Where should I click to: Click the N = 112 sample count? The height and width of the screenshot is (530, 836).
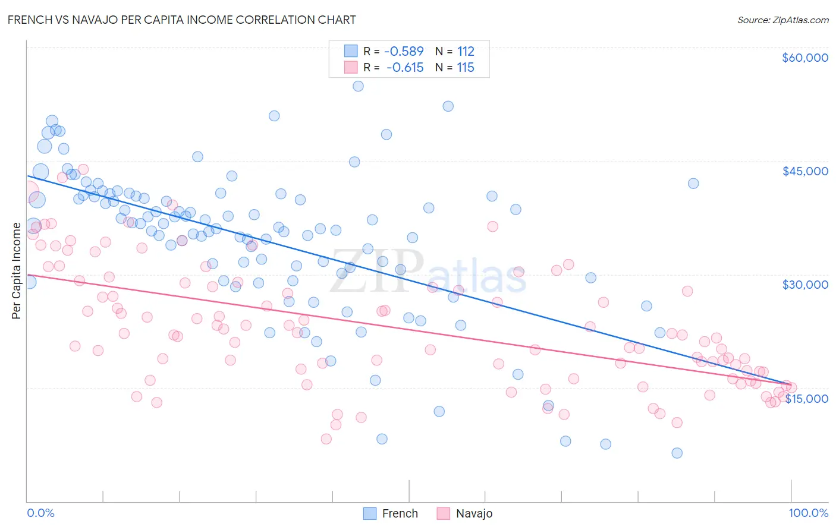(455, 51)
